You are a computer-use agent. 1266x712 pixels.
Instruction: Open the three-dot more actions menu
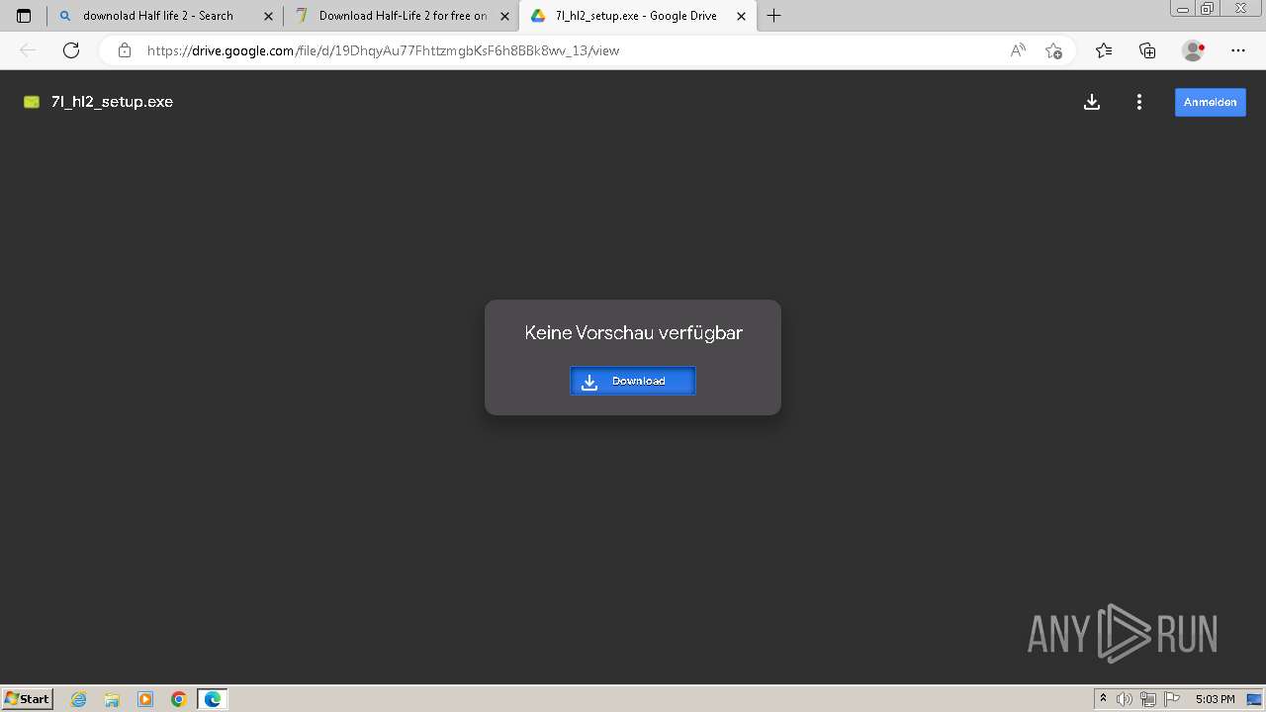[x=1139, y=102]
